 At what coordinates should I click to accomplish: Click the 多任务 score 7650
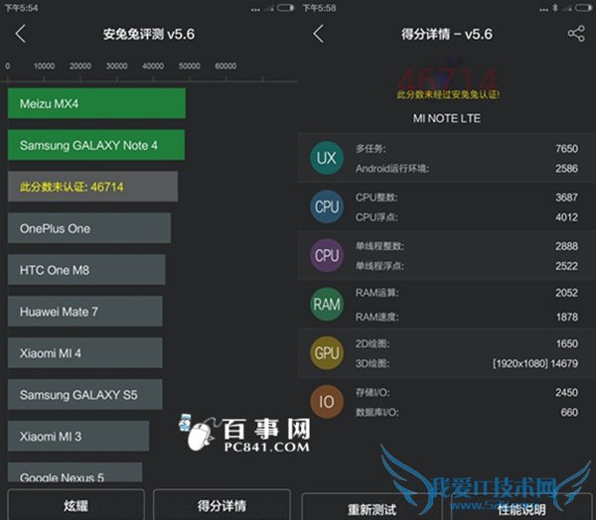(566, 148)
